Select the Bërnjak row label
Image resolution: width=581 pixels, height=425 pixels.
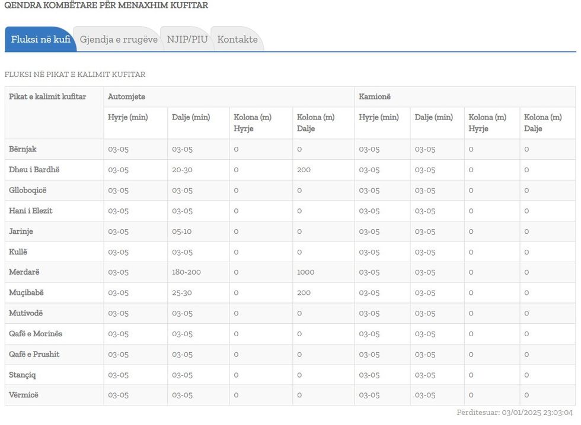[x=23, y=149]
